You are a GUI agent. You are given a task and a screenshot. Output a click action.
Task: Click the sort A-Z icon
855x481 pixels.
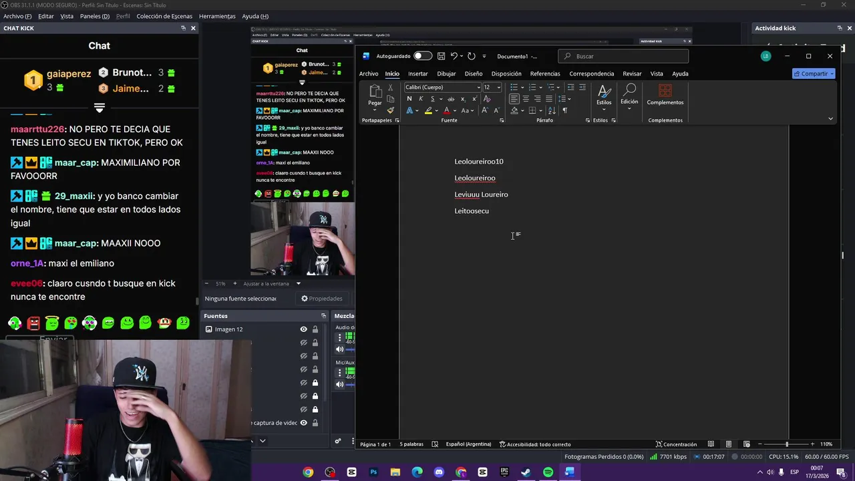552,110
